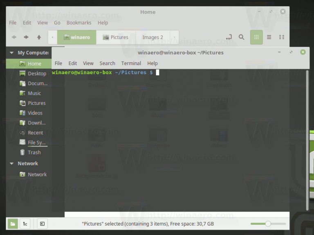This screenshot has height=235, width=314.
Task: Open the terminal's Edit menu
Action: [72, 63]
